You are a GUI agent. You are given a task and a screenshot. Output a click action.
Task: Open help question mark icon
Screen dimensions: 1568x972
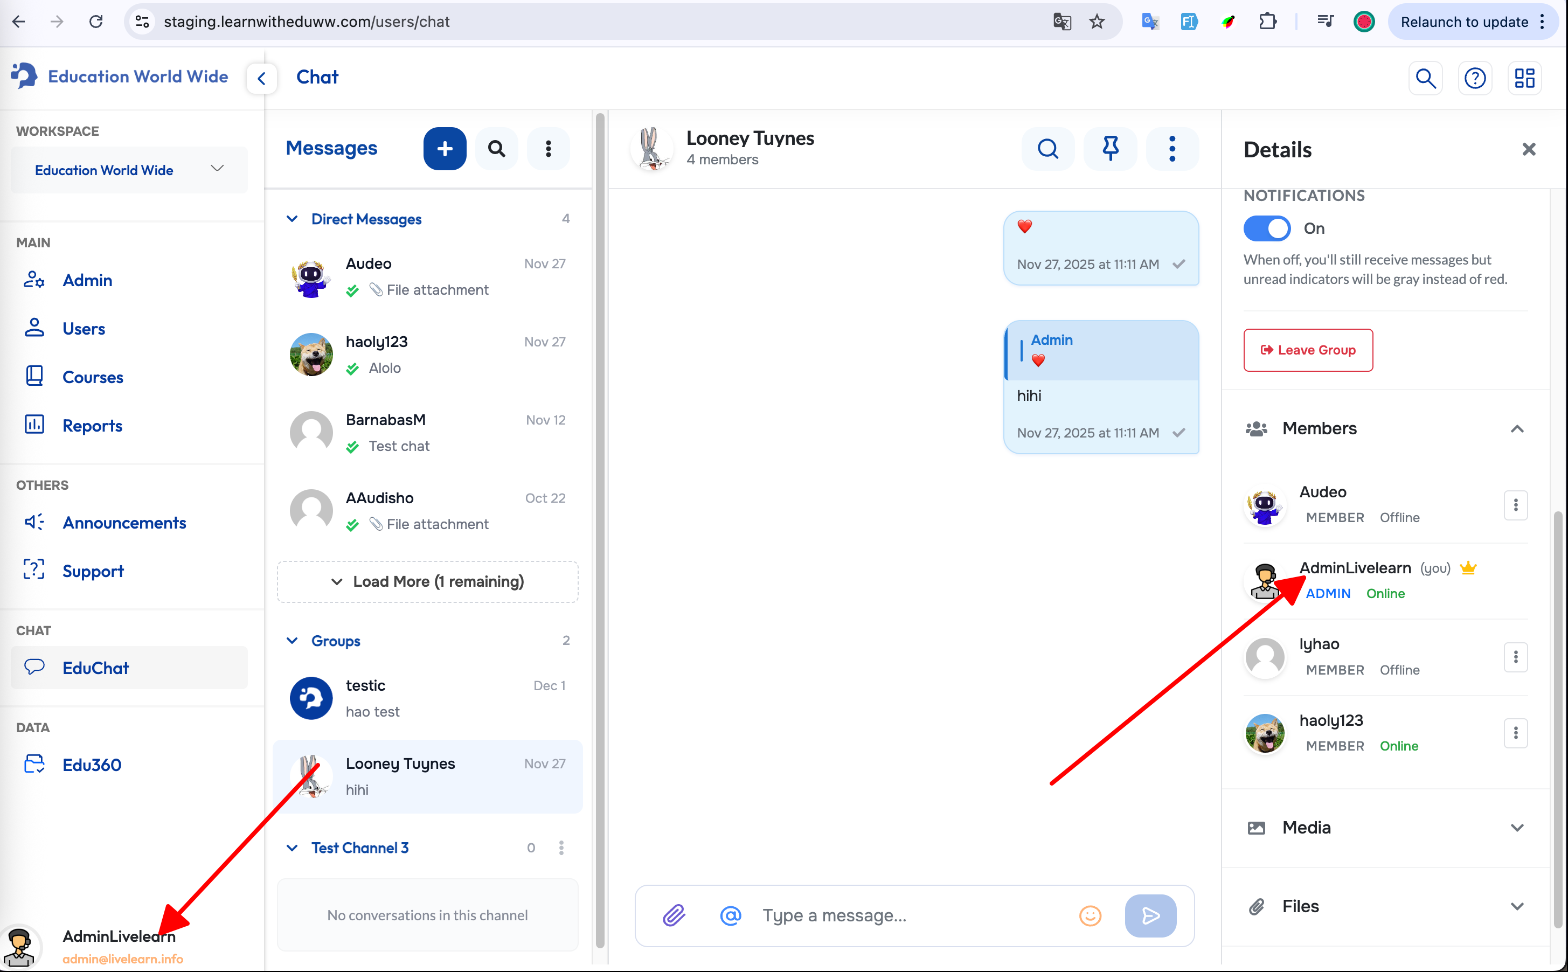tap(1475, 78)
